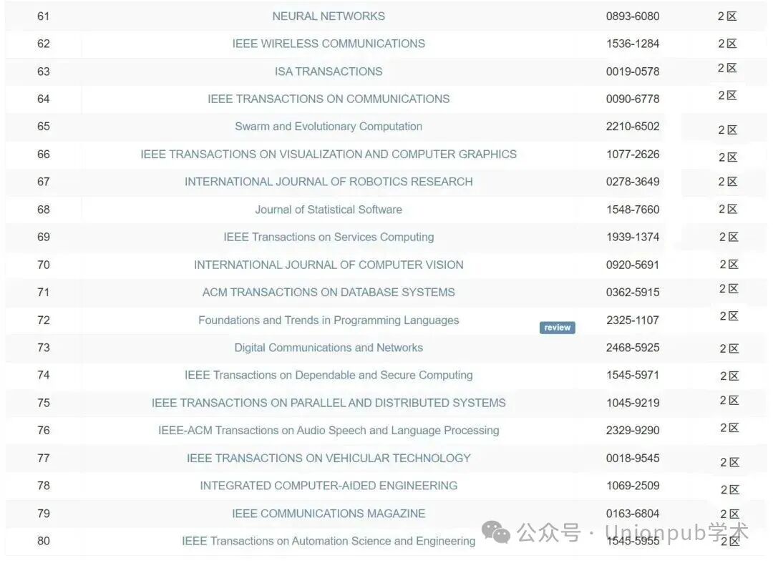Screen dimensions: 773x563
Task: Open International Journal of Robotics Research link
Action: 329,182
